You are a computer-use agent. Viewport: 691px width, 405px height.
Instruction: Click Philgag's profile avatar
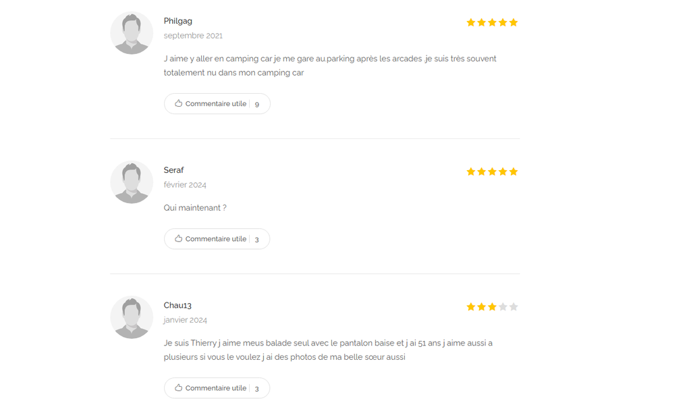coord(132,33)
